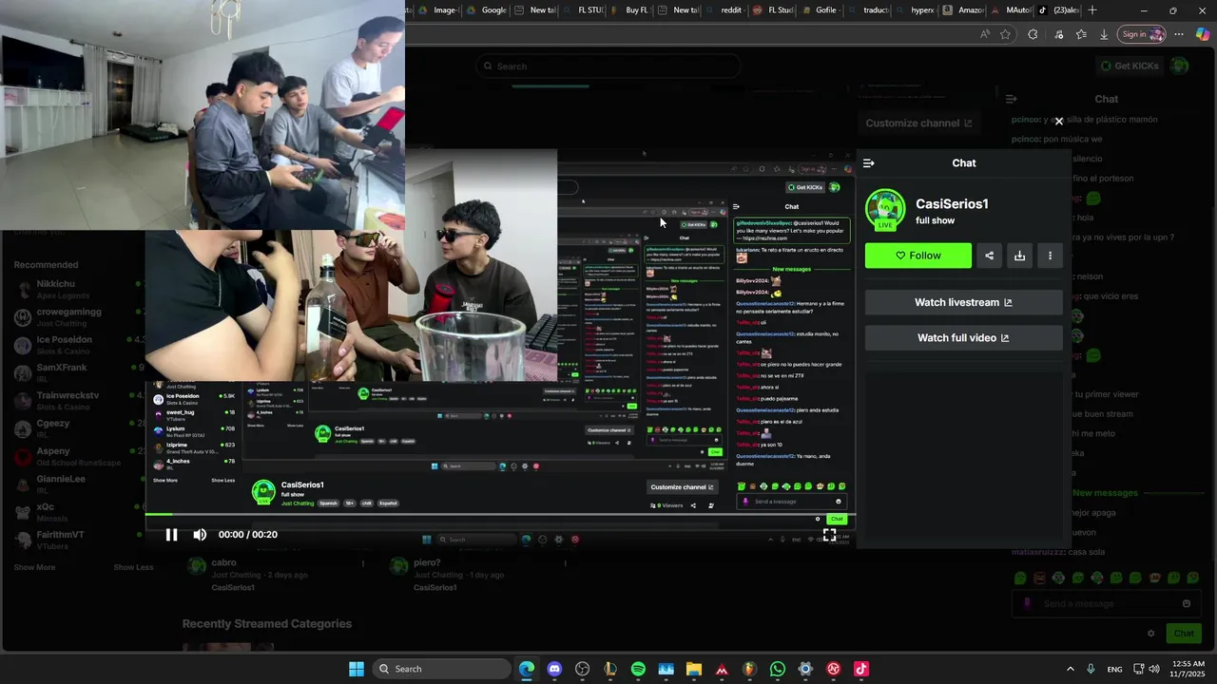This screenshot has width=1217, height=684.
Task: Open Get KICKs
Action: (1130, 66)
